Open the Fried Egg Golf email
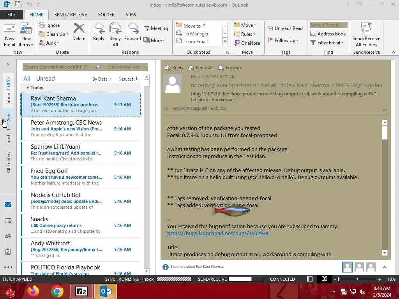Viewport: 399px width, 299px height. [81, 177]
